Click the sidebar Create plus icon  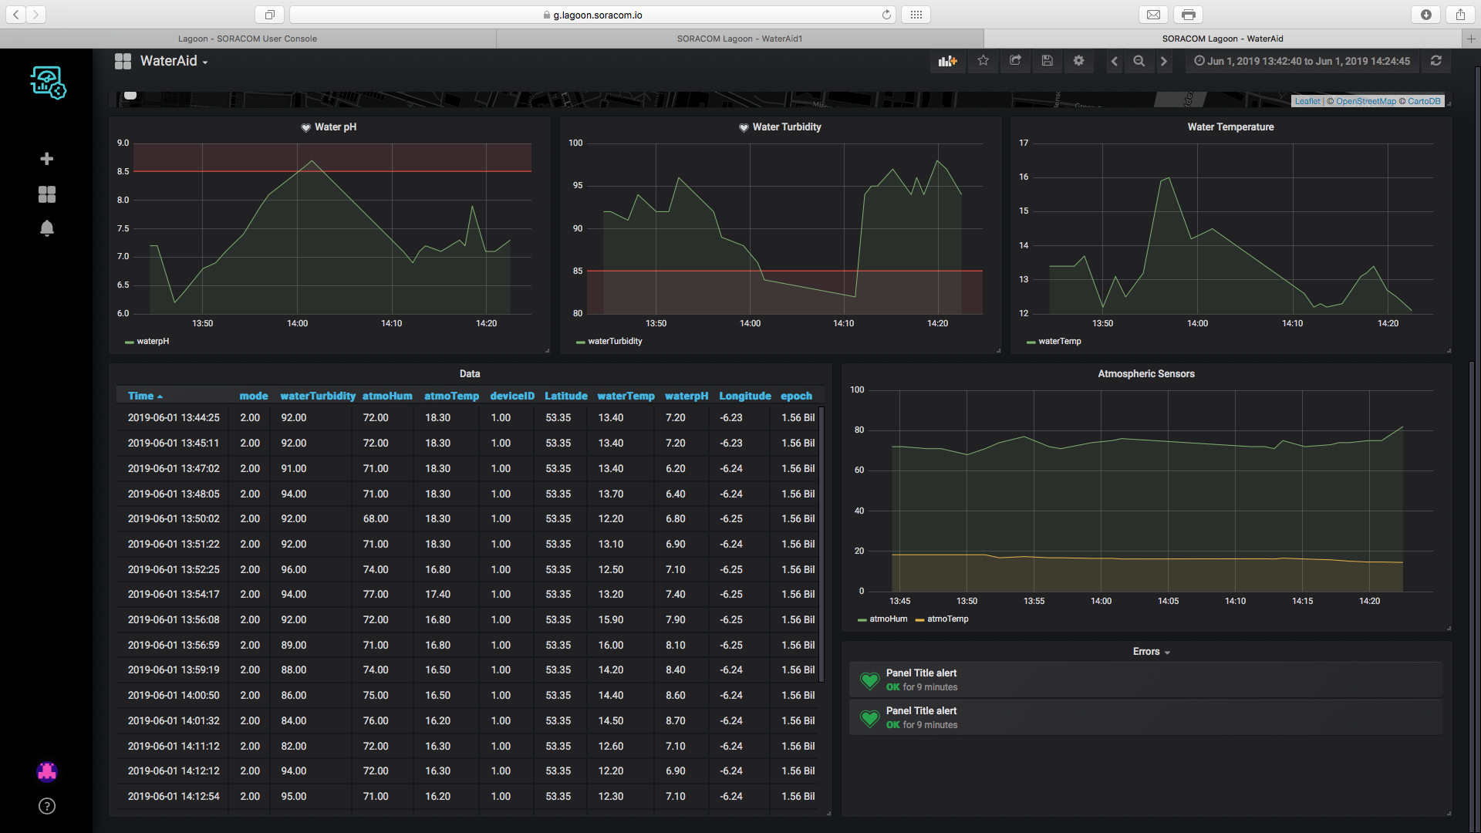(x=47, y=159)
